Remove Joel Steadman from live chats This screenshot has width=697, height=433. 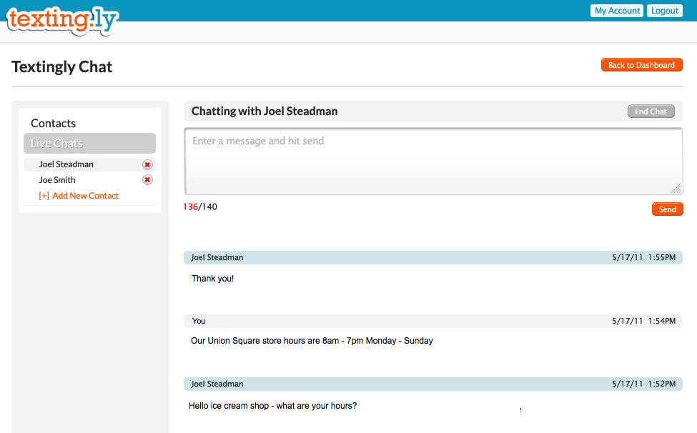pyautogui.click(x=147, y=165)
